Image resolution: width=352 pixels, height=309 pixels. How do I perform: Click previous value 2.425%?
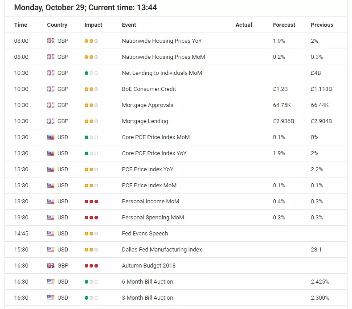[x=320, y=282]
